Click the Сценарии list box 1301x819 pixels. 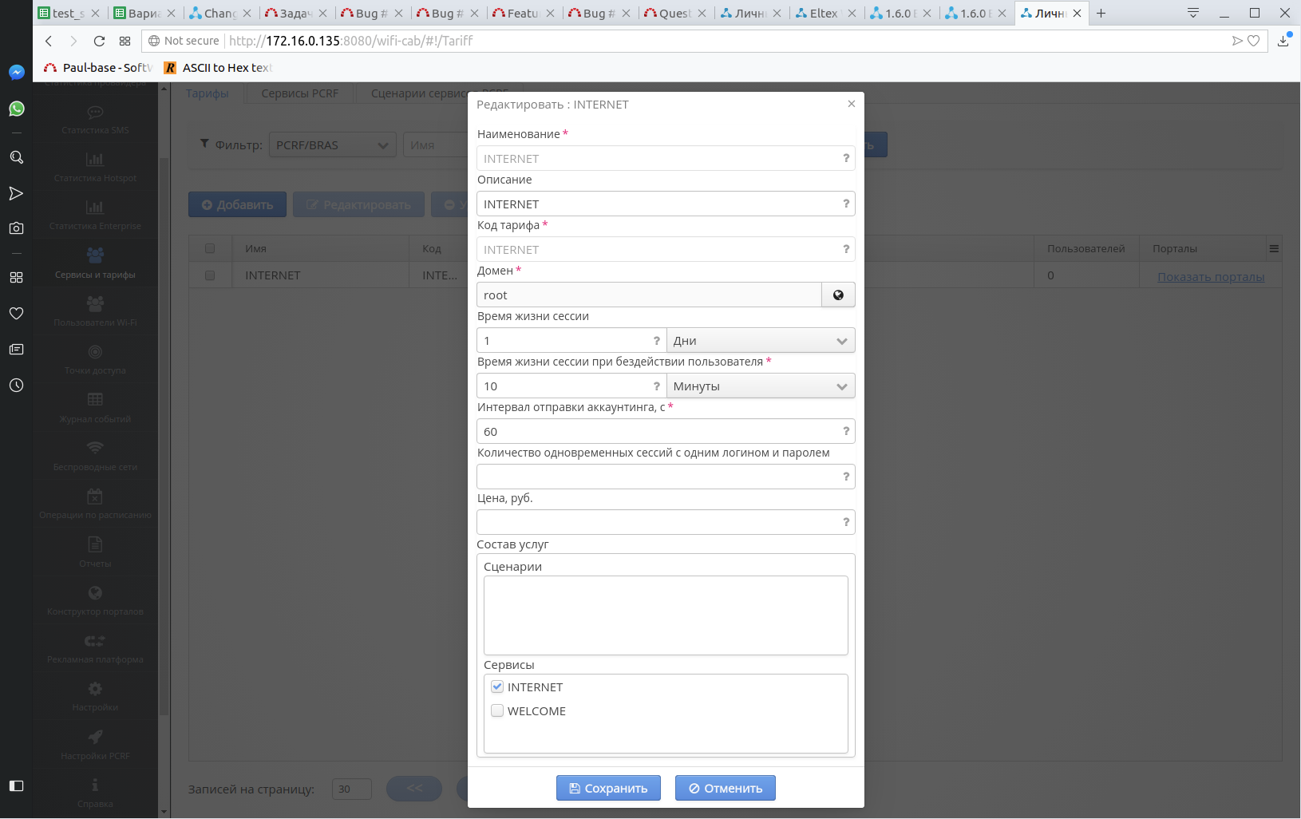(x=666, y=615)
